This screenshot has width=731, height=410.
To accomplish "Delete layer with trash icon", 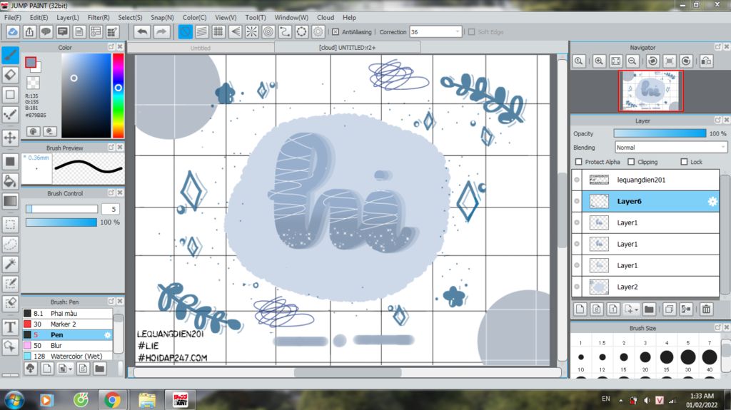I will coord(706,309).
